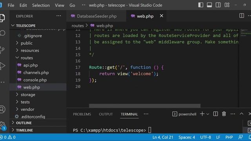Viewport: 251px width, 141px height.
Task: Kill terminal with trash icon
Action: click(224, 114)
